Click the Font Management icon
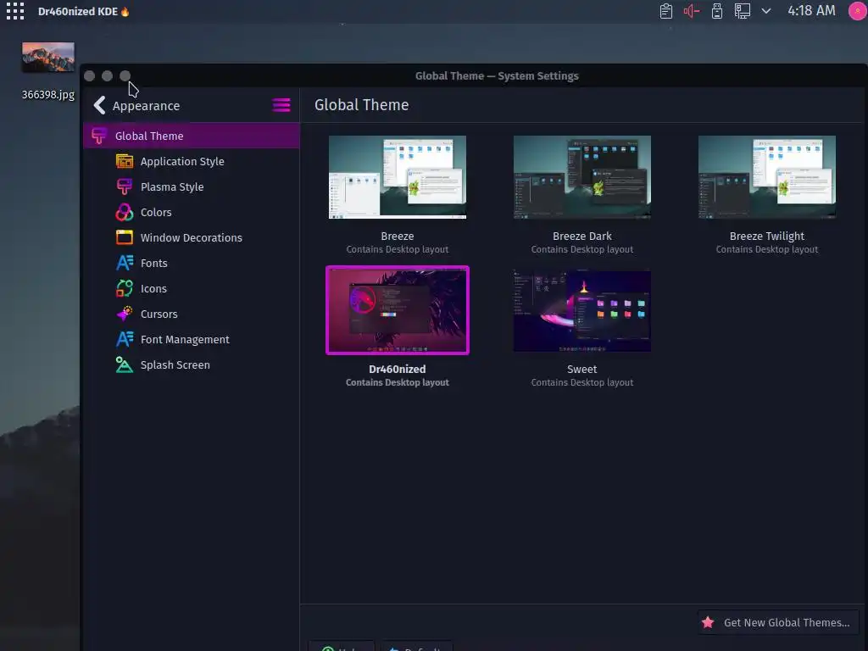 [x=125, y=339]
